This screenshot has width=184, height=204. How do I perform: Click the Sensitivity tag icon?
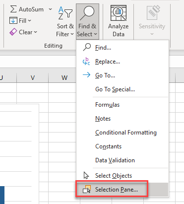153,12
